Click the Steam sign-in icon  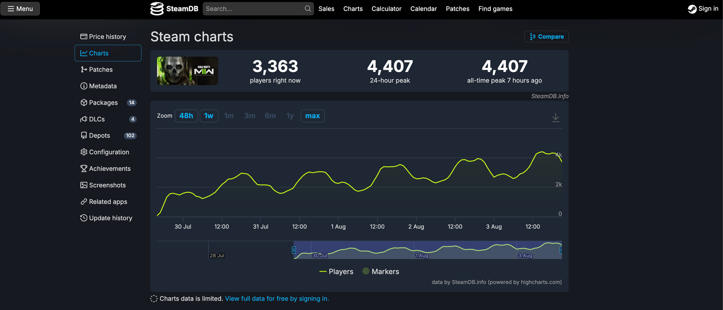coord(692,9)
